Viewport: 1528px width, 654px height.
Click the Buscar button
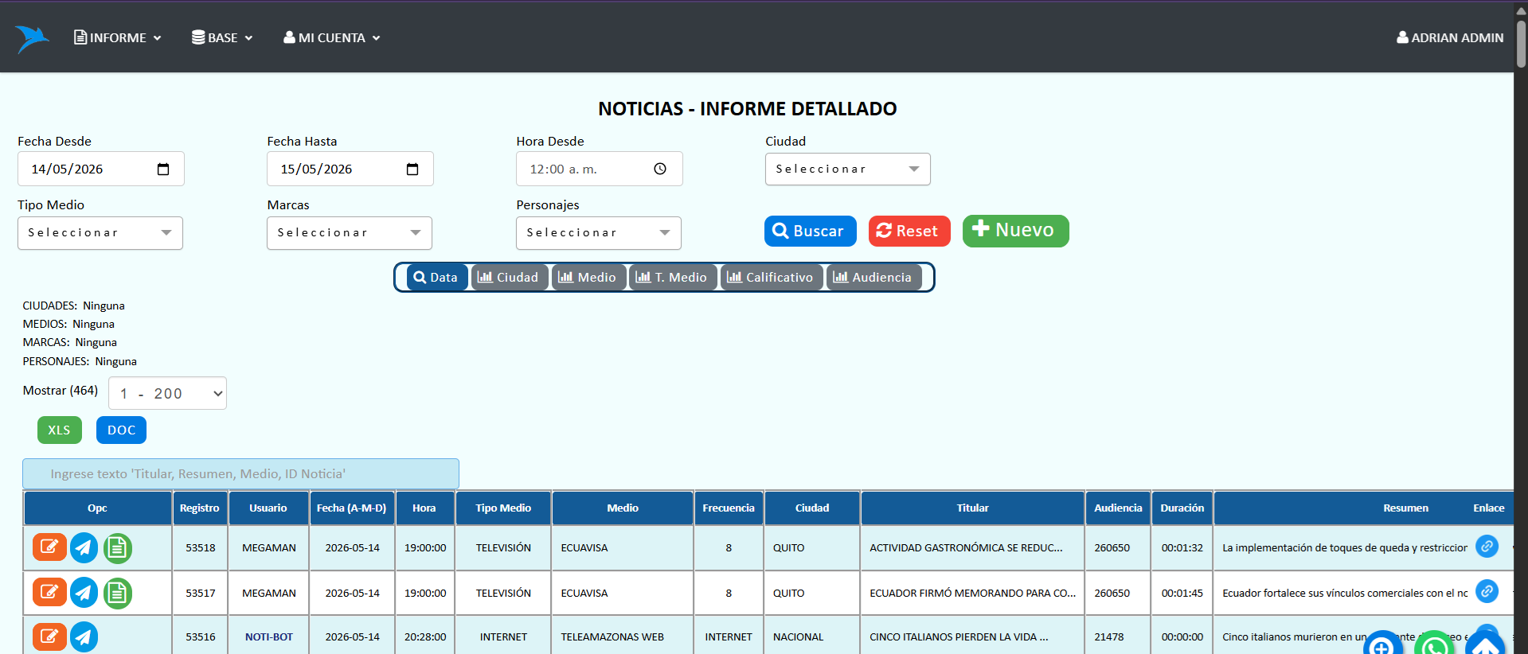[x=811, y=231]
